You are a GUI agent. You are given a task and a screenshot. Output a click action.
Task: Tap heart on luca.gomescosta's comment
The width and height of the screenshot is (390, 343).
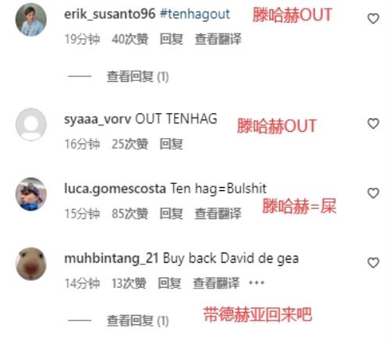pyautogui.click(x=373, y=193)
